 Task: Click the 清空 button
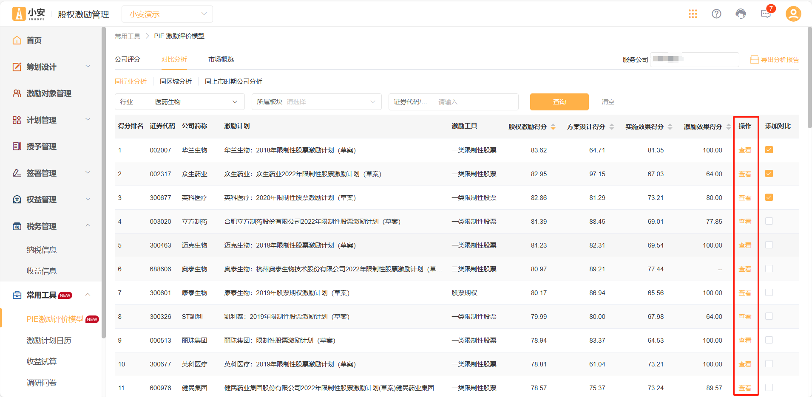click(x=608, y=102)
